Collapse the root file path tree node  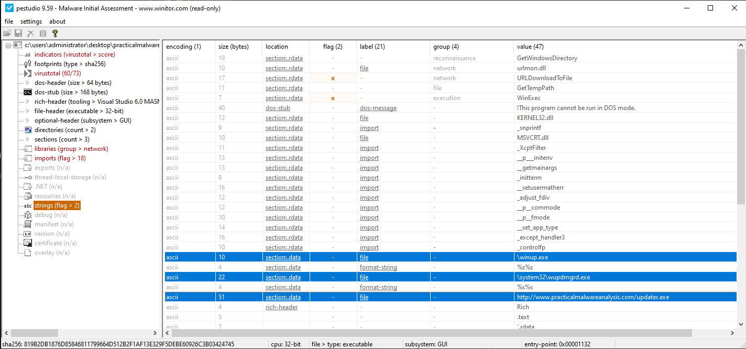tap(8, 45)
